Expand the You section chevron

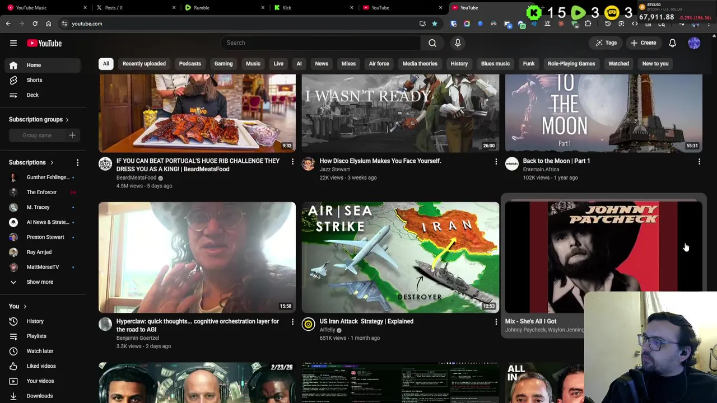tap(25, 307)
